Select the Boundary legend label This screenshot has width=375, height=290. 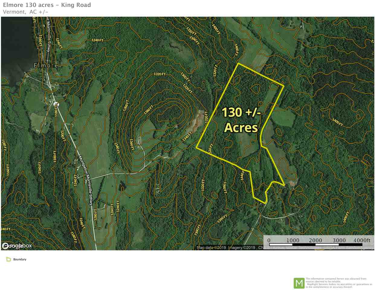click(20, 259)
